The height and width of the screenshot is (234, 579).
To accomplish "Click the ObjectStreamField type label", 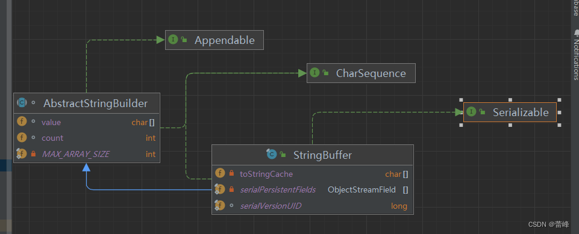I will pos(361,189).
